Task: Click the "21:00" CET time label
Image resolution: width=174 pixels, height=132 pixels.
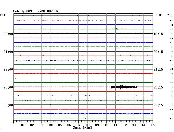Action: coord(8,52)
